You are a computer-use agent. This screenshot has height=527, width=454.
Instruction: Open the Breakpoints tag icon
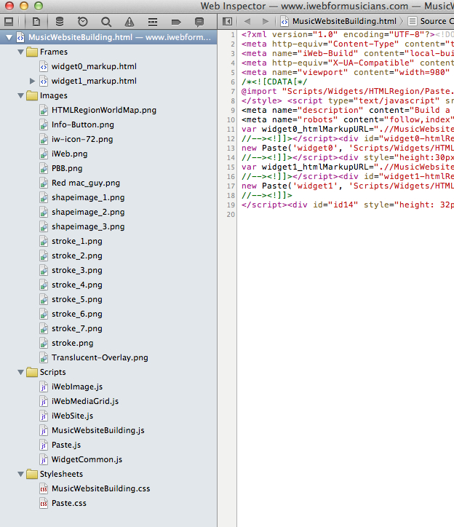pyautogui.click(x=176, y=22)
